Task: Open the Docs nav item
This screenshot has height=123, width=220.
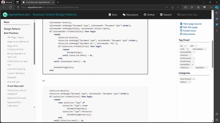Action: click(113, 15)
